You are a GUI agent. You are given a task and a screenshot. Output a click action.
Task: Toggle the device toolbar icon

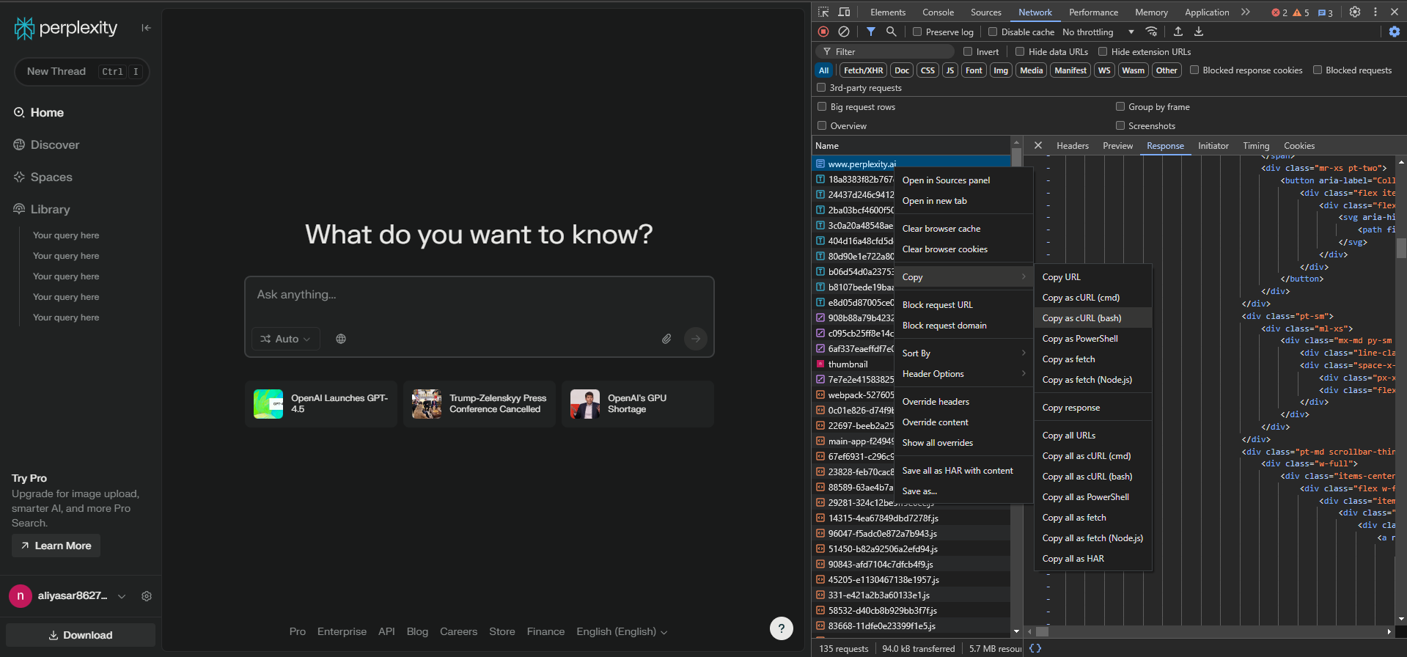pyautogui.click(x=844, y=12)
